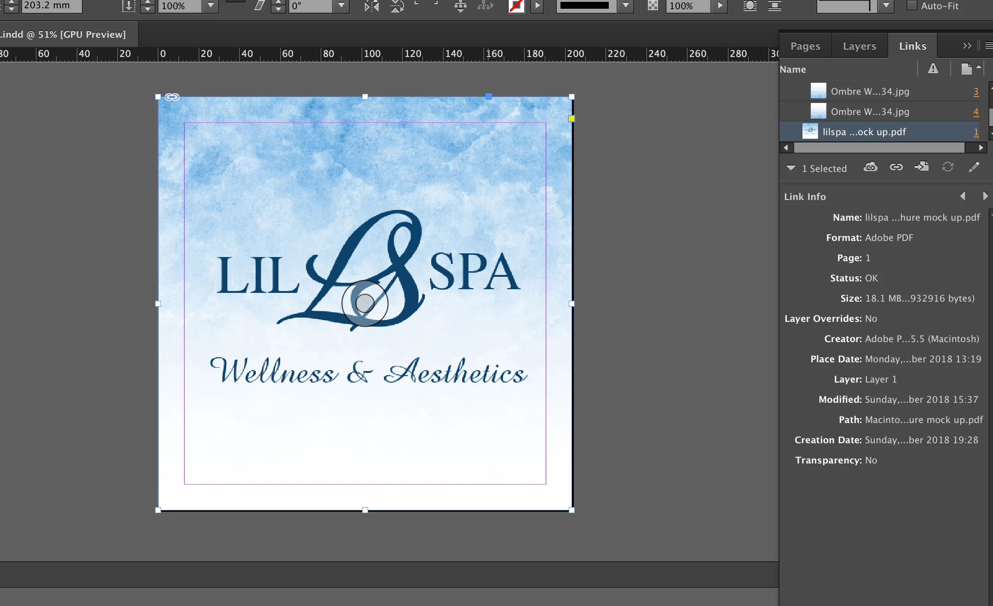Switch to the Layers tab
Viewport: 993px width, 606px height.
coord(859,46)
